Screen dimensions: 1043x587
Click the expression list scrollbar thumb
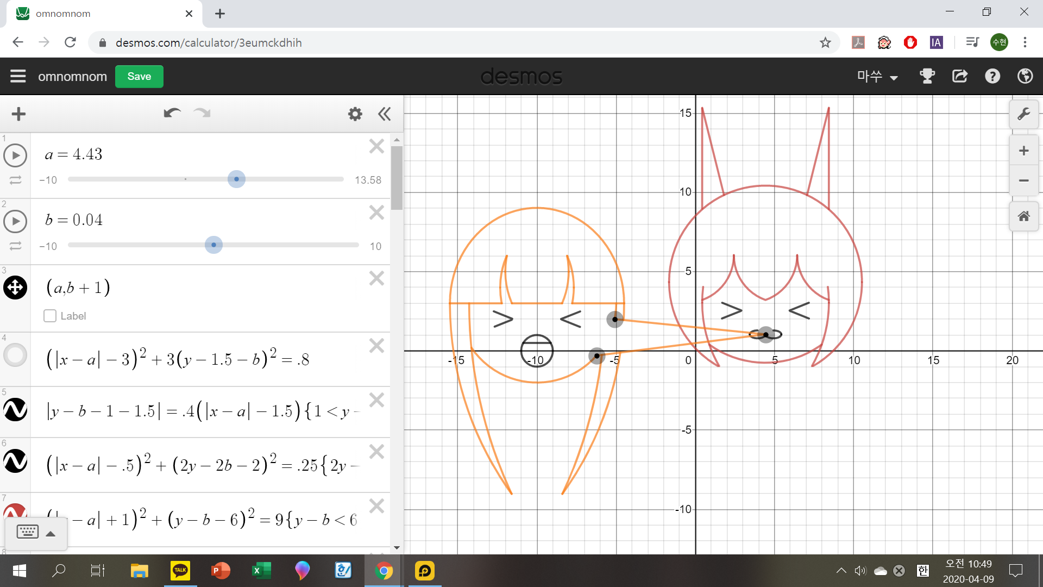397,178
